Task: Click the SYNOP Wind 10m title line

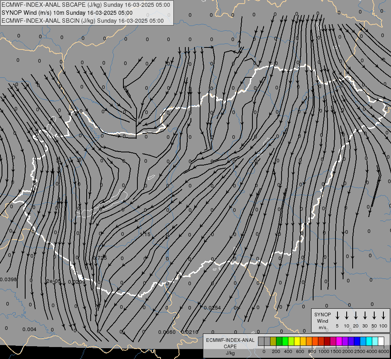Action: click(67, 13)
